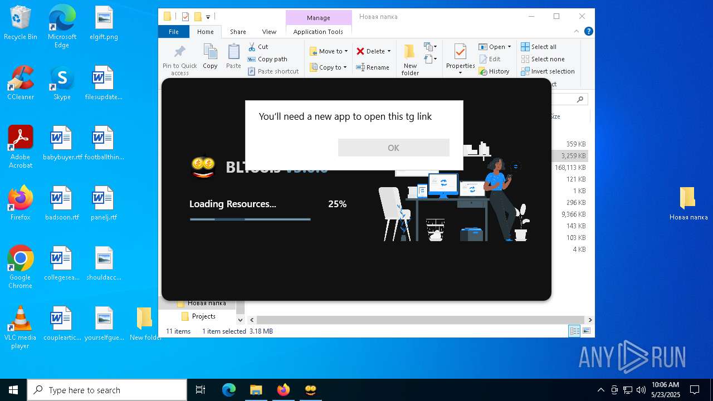This screenshot has height=401, width=713.
Task: Click Select all in the ribbon
Action: 539,47
